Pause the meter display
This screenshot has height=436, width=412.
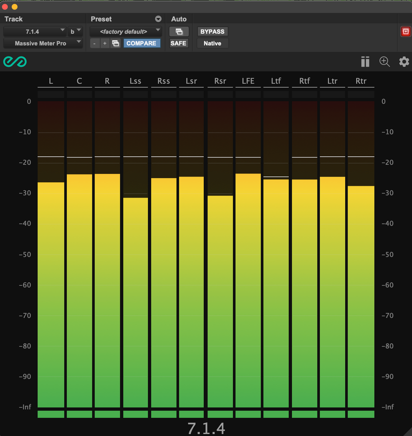(x=365, y=62)
